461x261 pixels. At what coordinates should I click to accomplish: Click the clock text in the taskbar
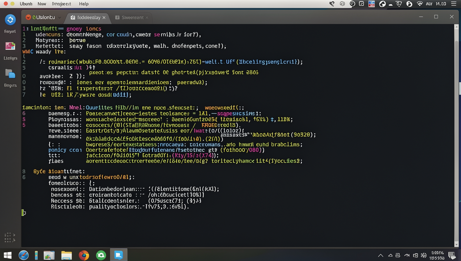(437, 255)
